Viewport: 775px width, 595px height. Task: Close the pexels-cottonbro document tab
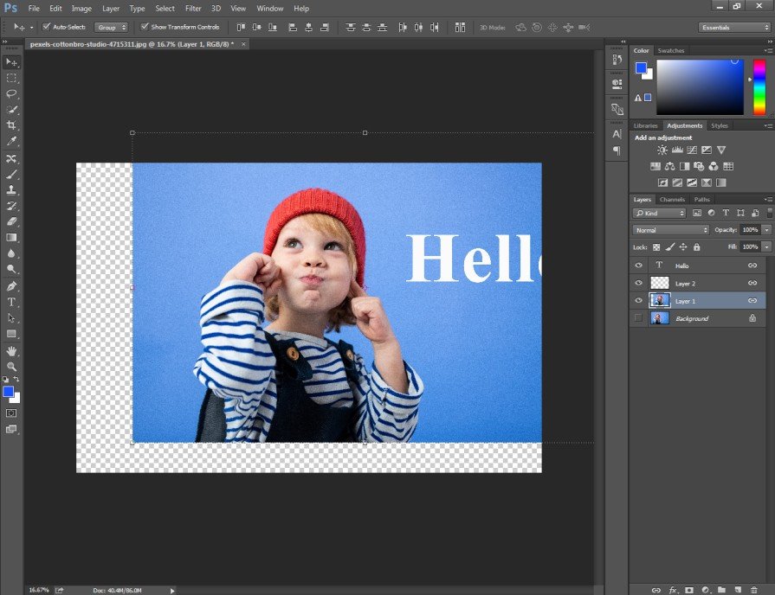243,44
